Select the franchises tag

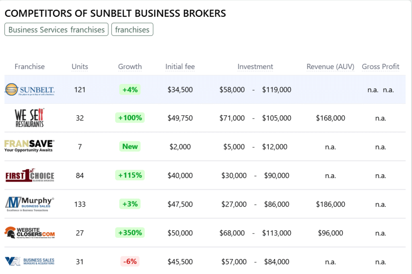(x=132, y=29)
